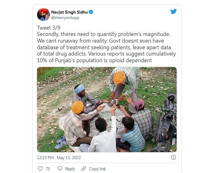Open Navjot Singh Sidhu's profile avatar
The image size is (211, 173).
click(43, 14)
